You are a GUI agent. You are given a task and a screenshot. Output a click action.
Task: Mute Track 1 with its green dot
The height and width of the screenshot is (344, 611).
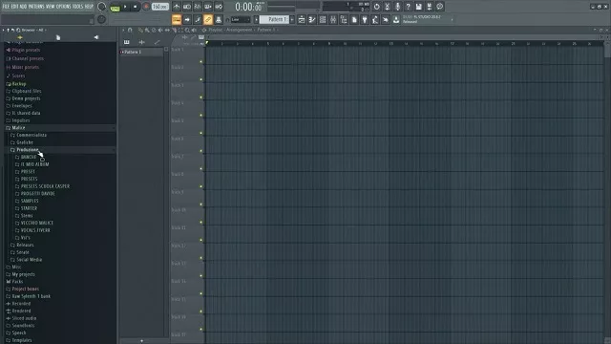[x=201, y=61]
